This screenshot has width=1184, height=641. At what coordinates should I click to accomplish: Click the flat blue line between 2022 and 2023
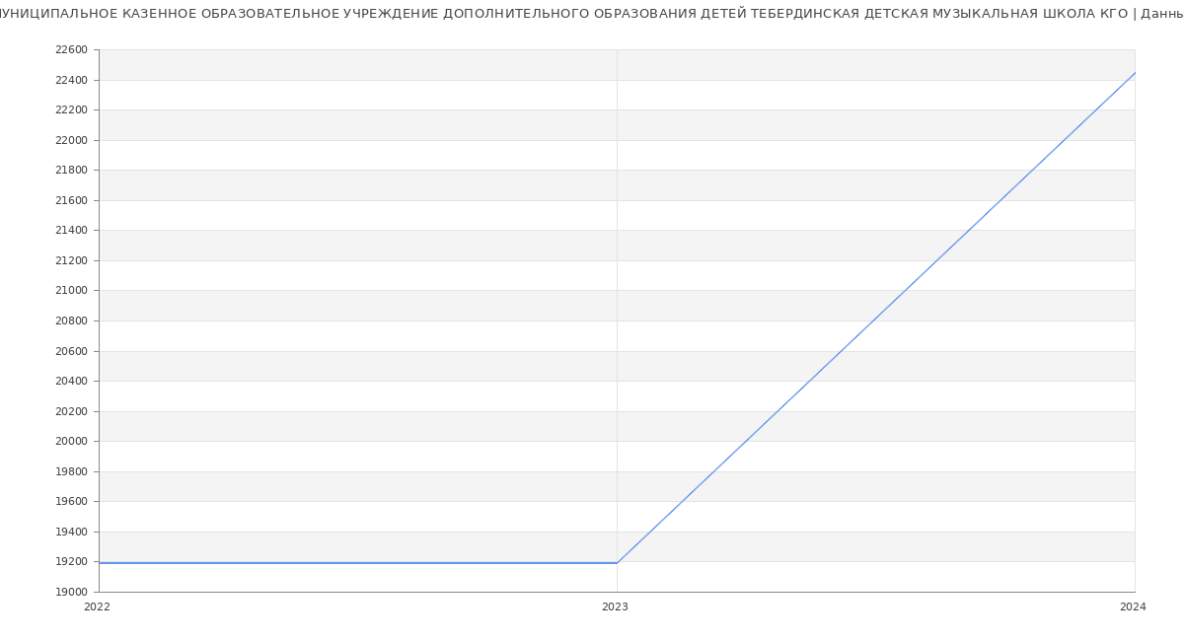pyautogui.click(x=357, y=563)
